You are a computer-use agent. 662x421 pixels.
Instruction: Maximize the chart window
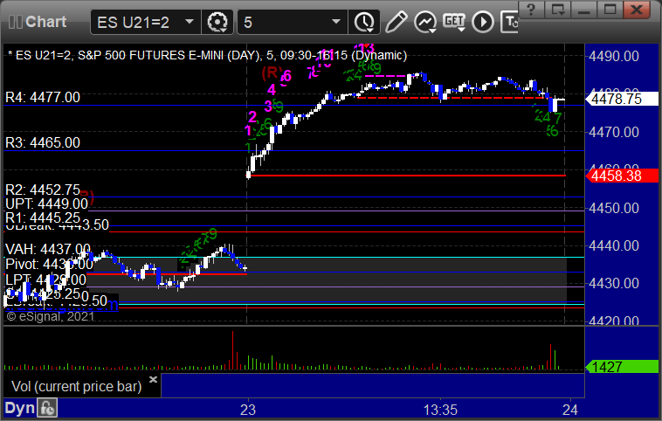[x=610, y=10]
